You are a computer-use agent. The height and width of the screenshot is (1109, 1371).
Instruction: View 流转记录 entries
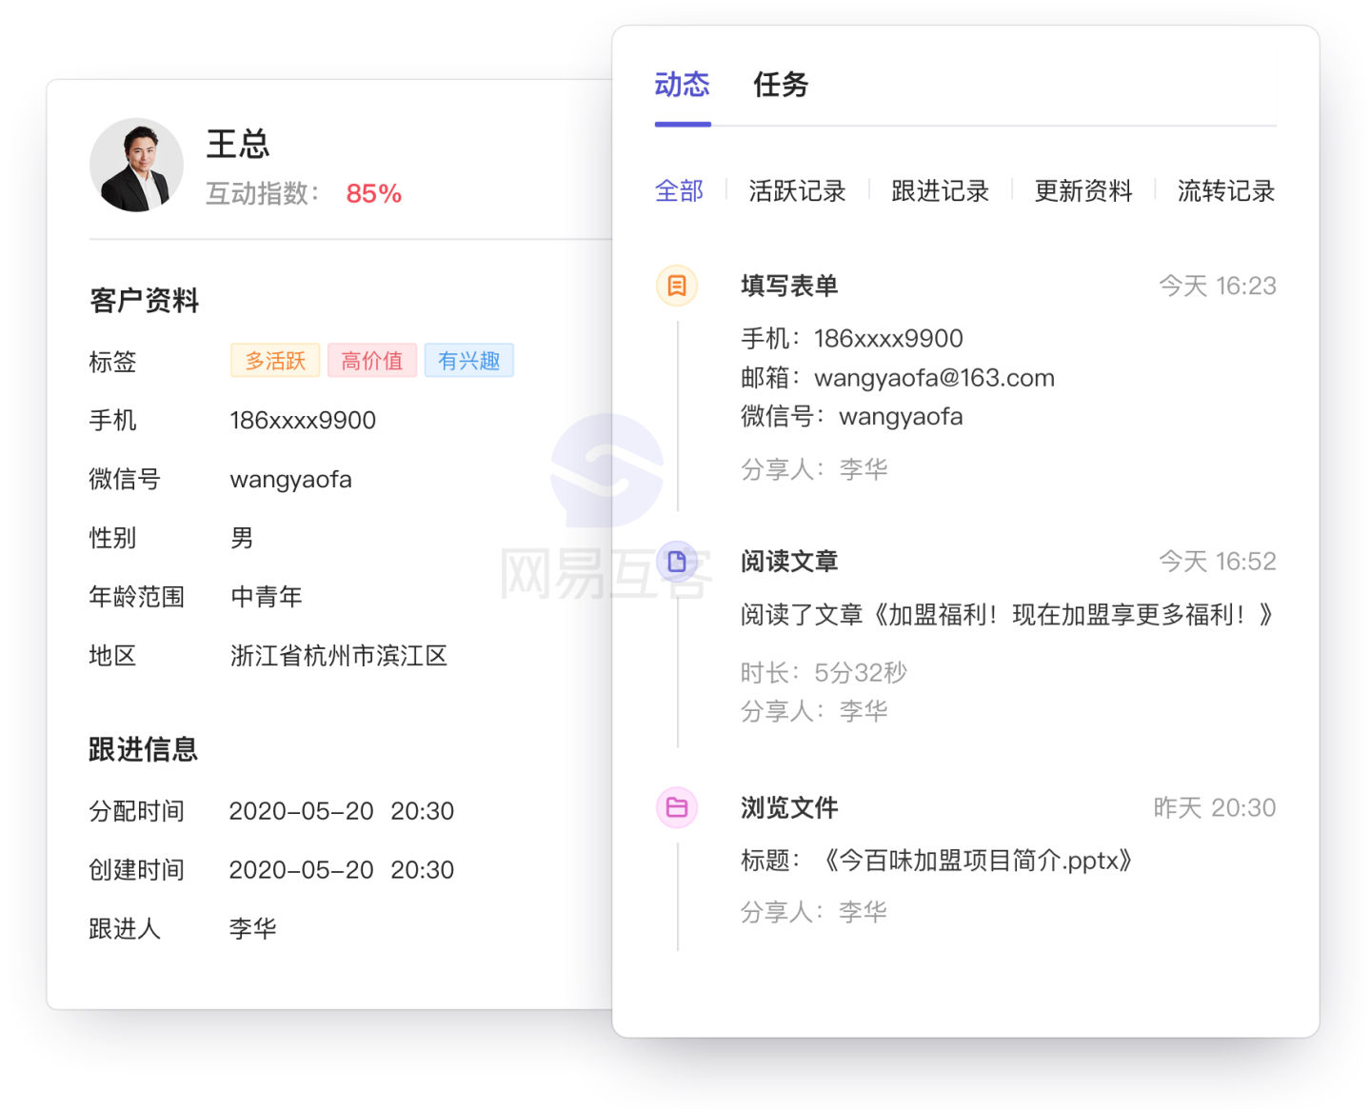click(1225, 191)
